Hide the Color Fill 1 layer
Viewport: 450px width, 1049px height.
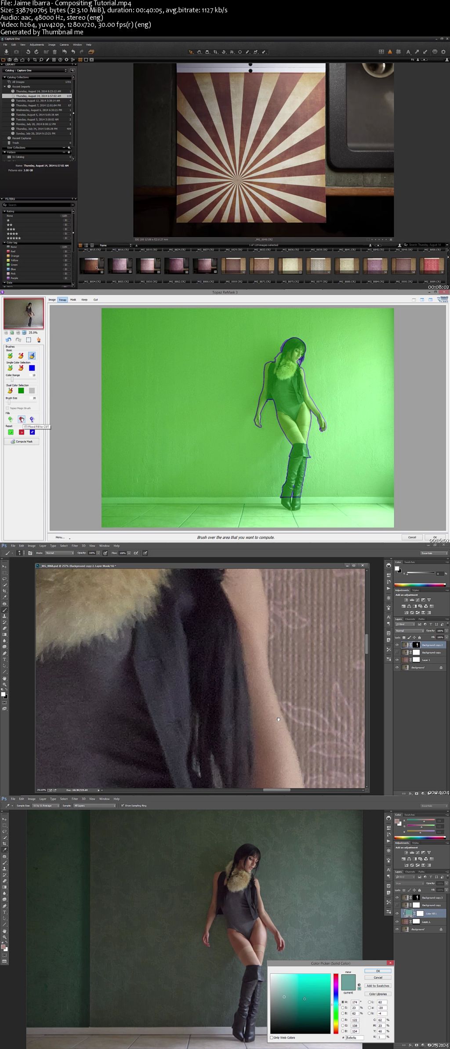click(x=397, y=913)
